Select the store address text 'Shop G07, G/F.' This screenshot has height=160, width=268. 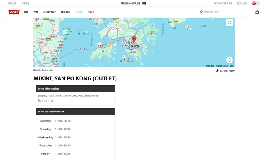(x=46, y=96)
